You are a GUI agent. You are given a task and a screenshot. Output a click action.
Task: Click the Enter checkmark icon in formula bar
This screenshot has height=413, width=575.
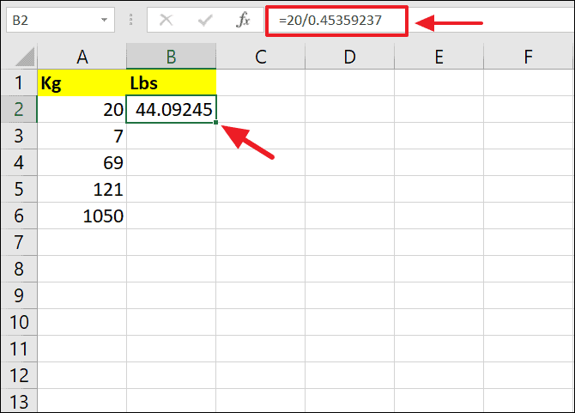tap(205, 20)
